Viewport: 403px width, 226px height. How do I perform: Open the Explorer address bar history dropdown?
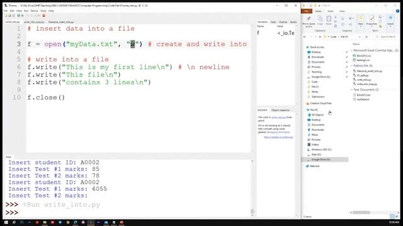360,37
